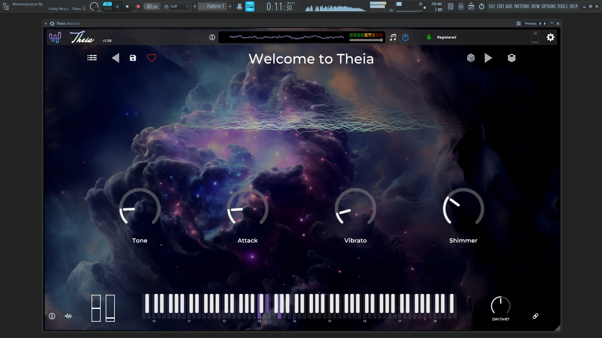
Task: Click the music notes icon
Action: click(x=393, y=37)
